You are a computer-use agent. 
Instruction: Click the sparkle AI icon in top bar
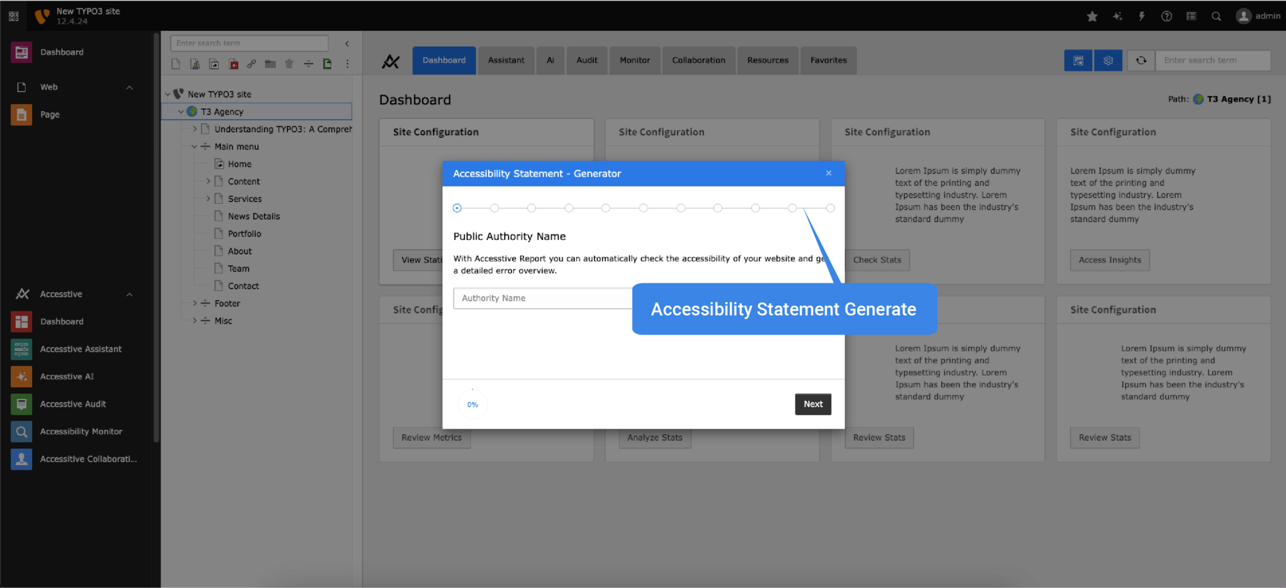pos(1118,16)
